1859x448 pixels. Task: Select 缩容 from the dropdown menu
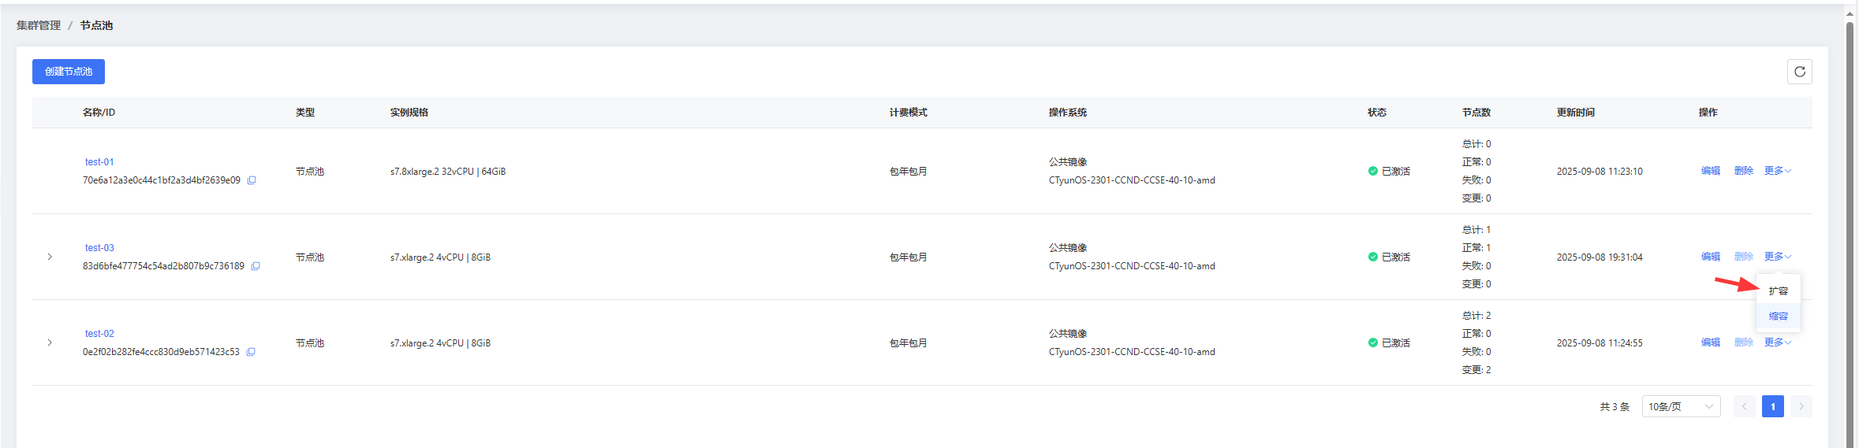coord(1778,317)
